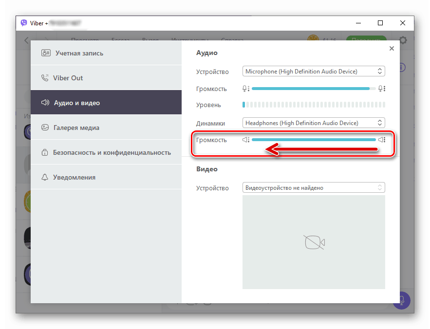This screenshot has height=329, width=430.
Task: Click the orange coin balance icon
Action: coord(313,38)
